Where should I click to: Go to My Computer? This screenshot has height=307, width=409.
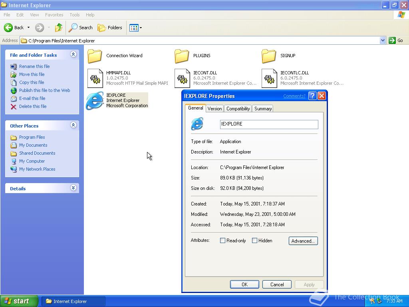[x=32, y=161]
